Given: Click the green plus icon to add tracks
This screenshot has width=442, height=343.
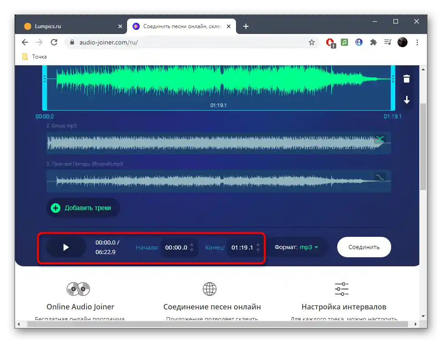Looking at the screenshot, I should pyautogui.click(x=55, y=208).
